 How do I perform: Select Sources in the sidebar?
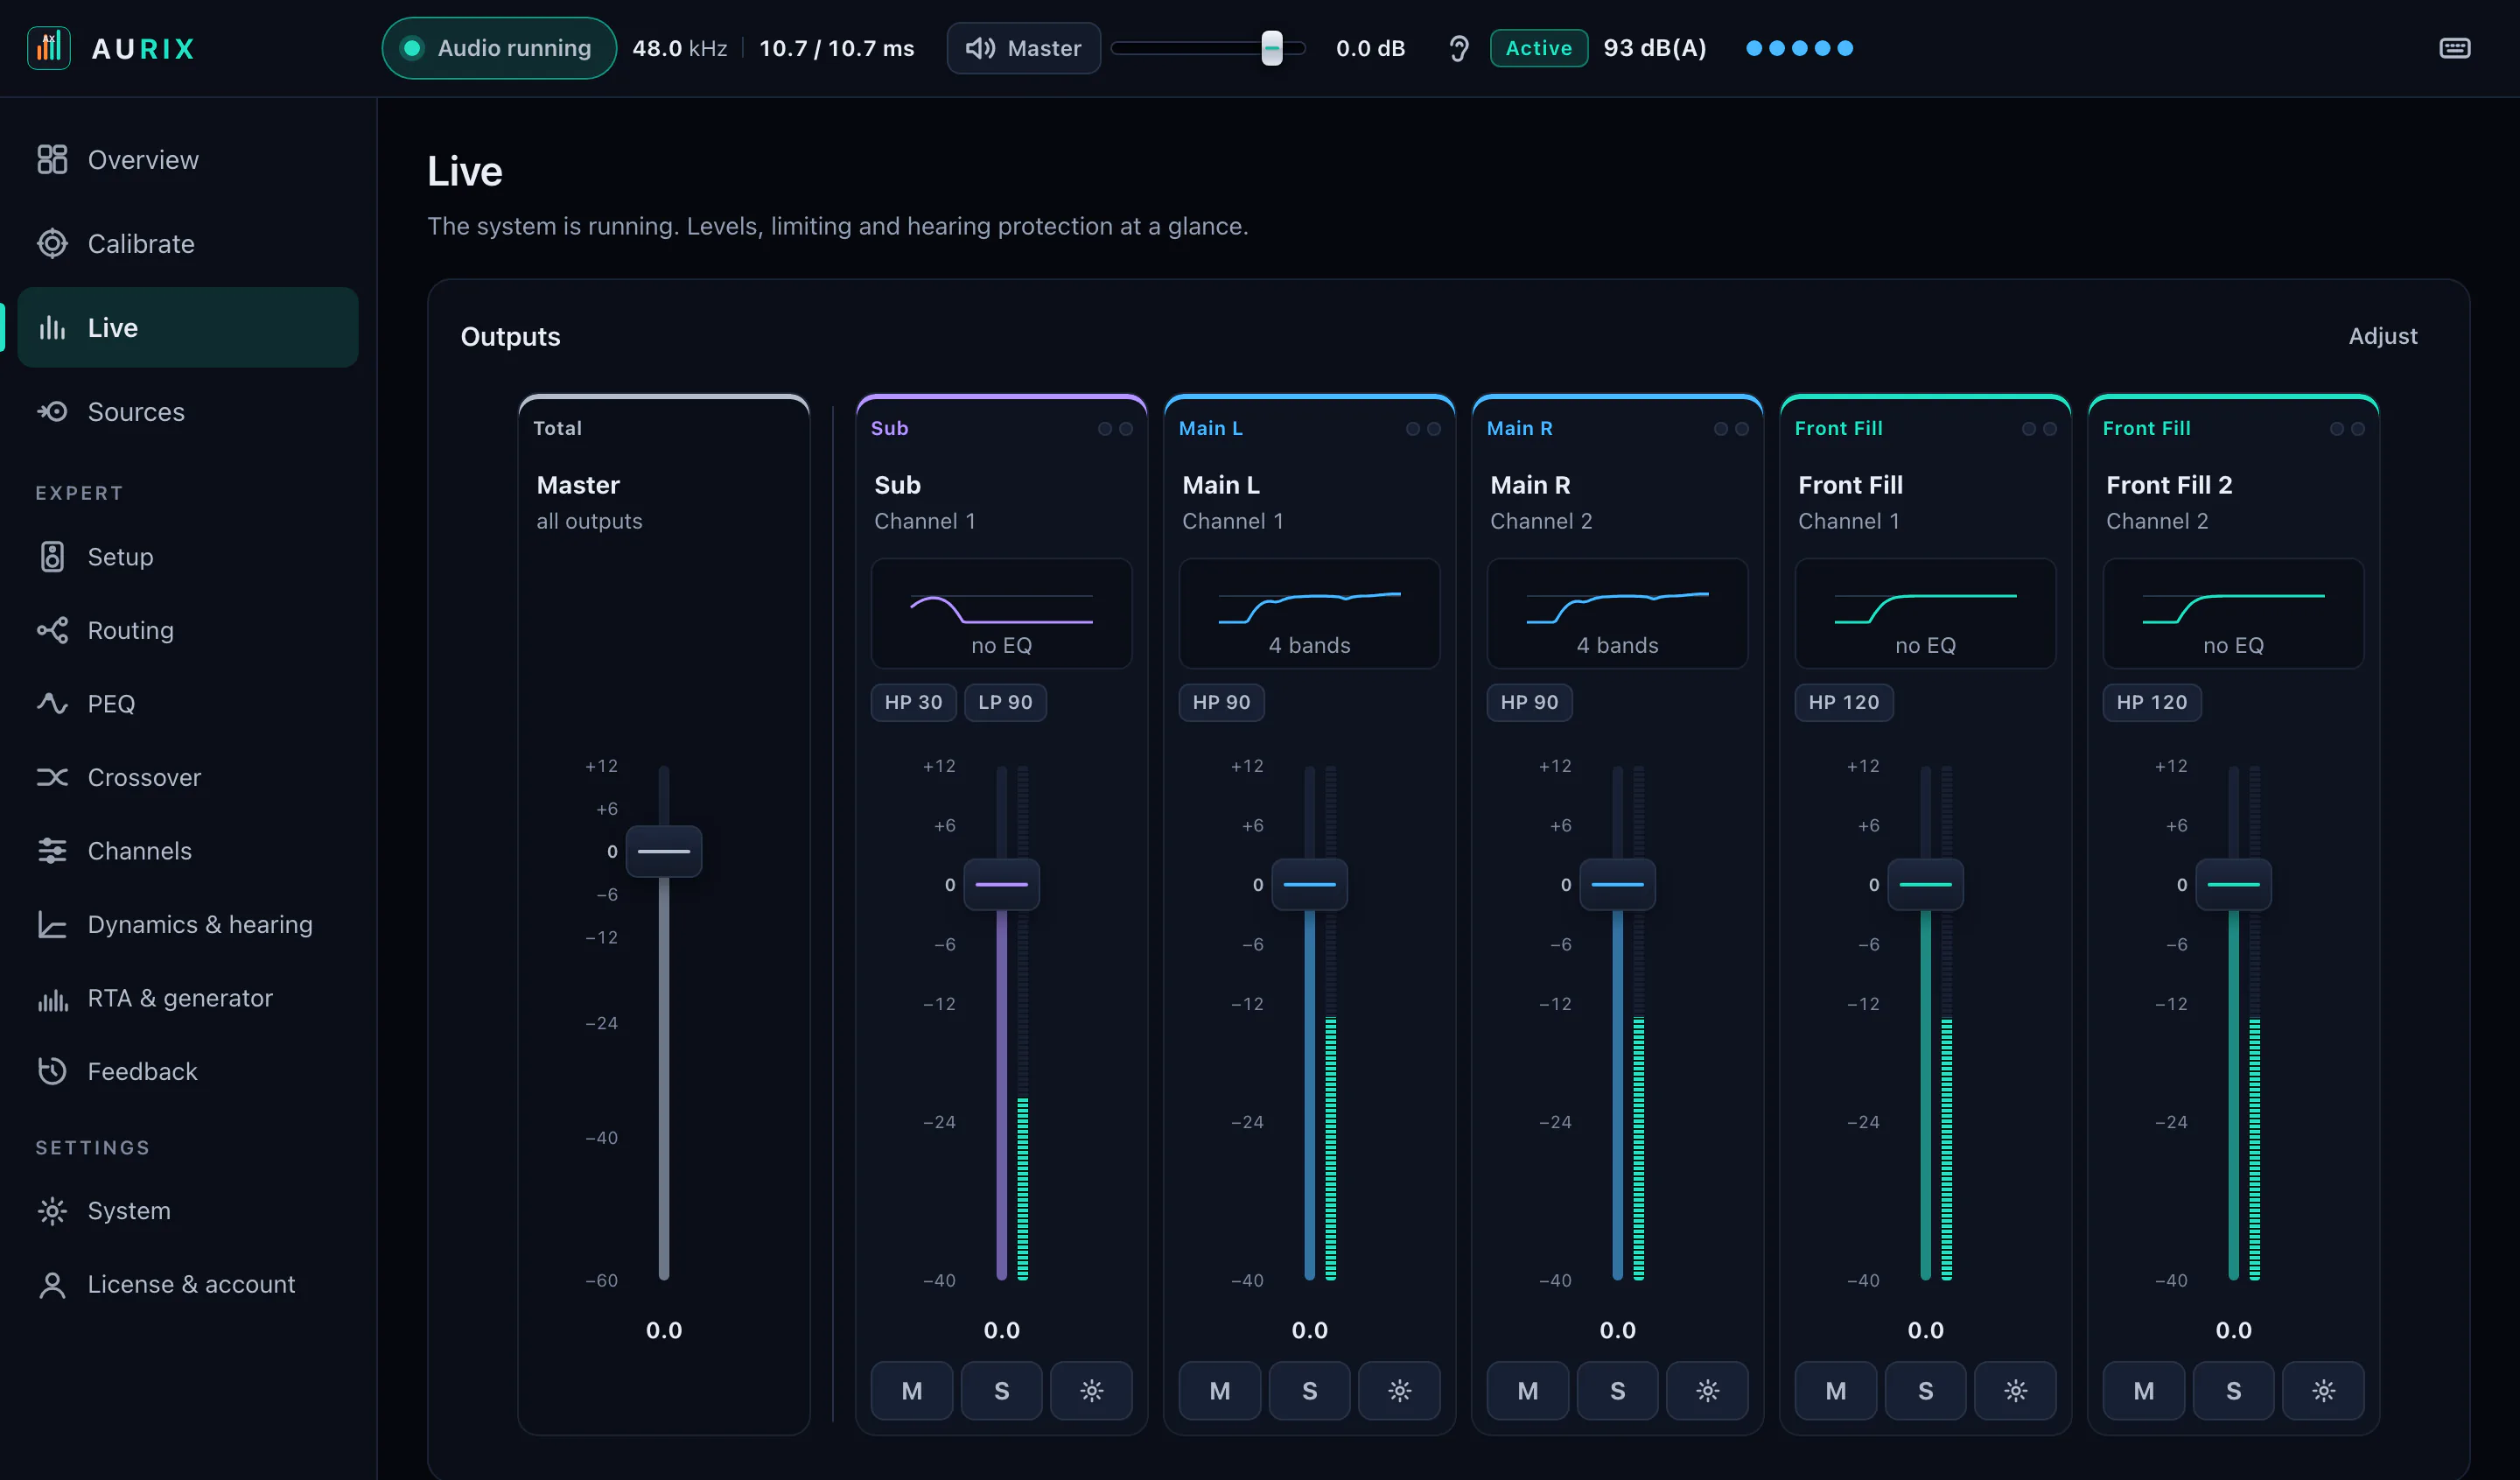pyautogui.click(x=188, y=412)
